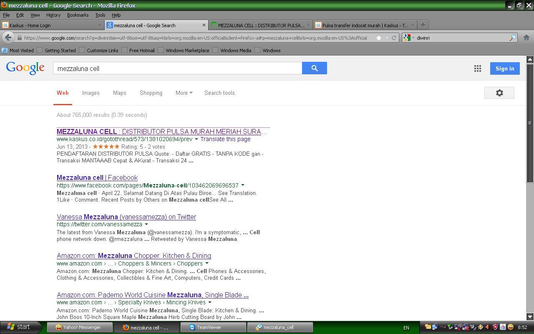Switch to the MEZZALUNA CELL DISTRIBUTOR PULSA tab

(260, 25)
